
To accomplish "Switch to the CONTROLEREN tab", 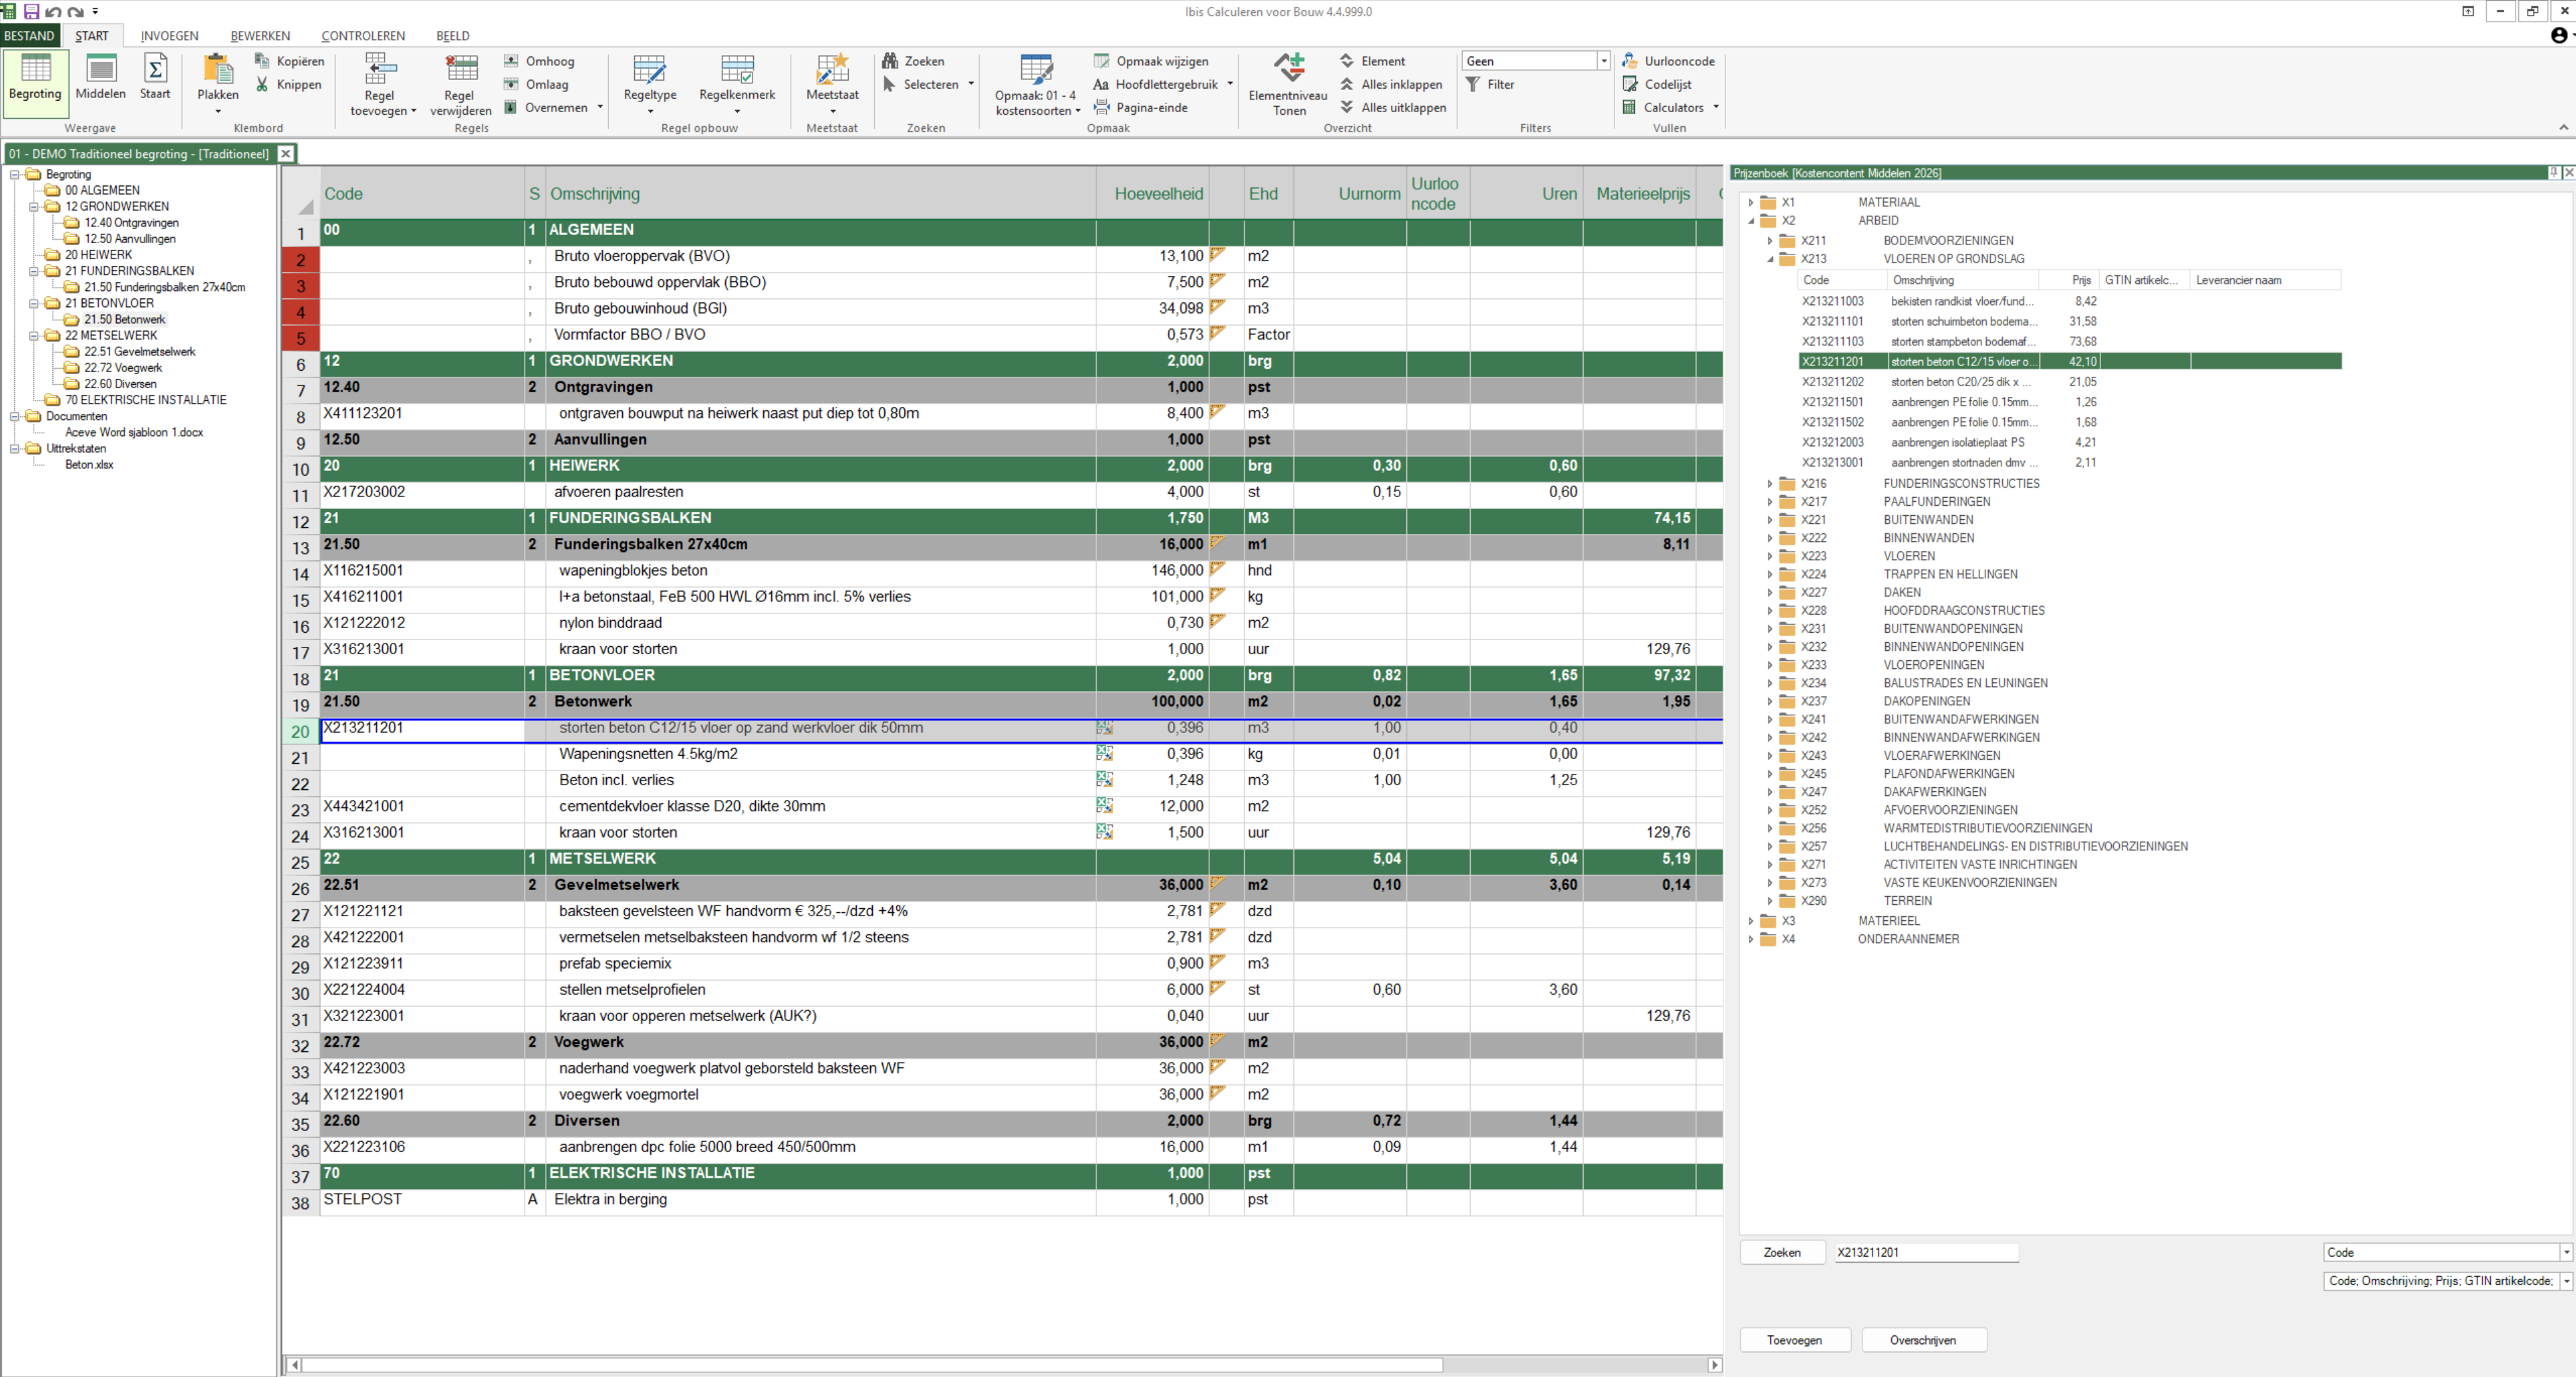I will click(x=363, y=35).
